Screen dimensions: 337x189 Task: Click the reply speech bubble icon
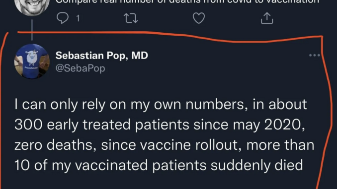pos(63,18)
